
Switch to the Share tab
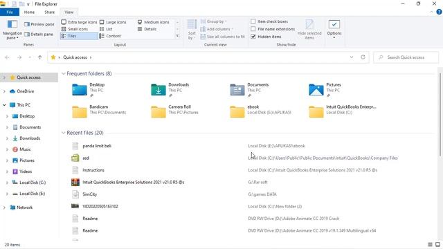[49, 12]
